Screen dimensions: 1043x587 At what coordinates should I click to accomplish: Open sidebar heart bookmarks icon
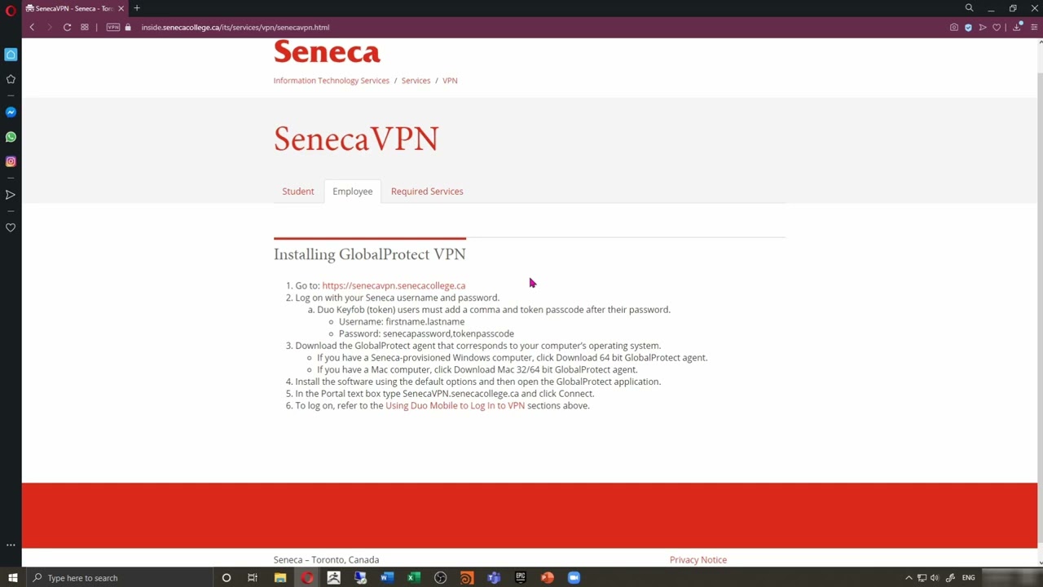tap(11, 227)
